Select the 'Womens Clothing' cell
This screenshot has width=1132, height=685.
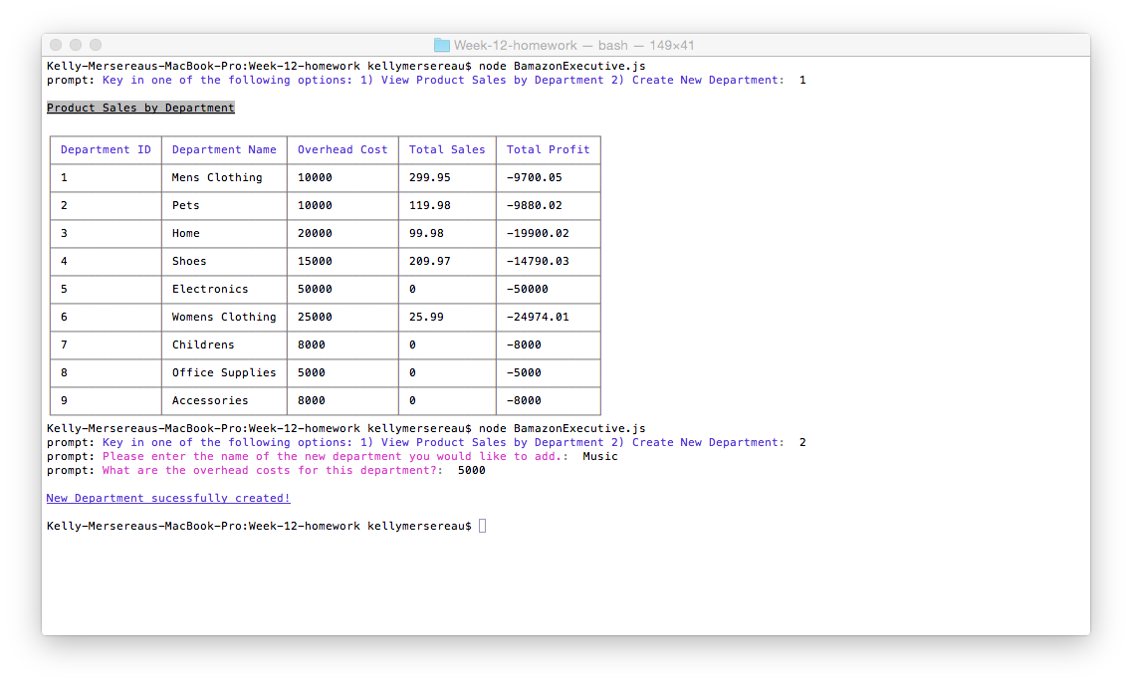click(224, 317)
